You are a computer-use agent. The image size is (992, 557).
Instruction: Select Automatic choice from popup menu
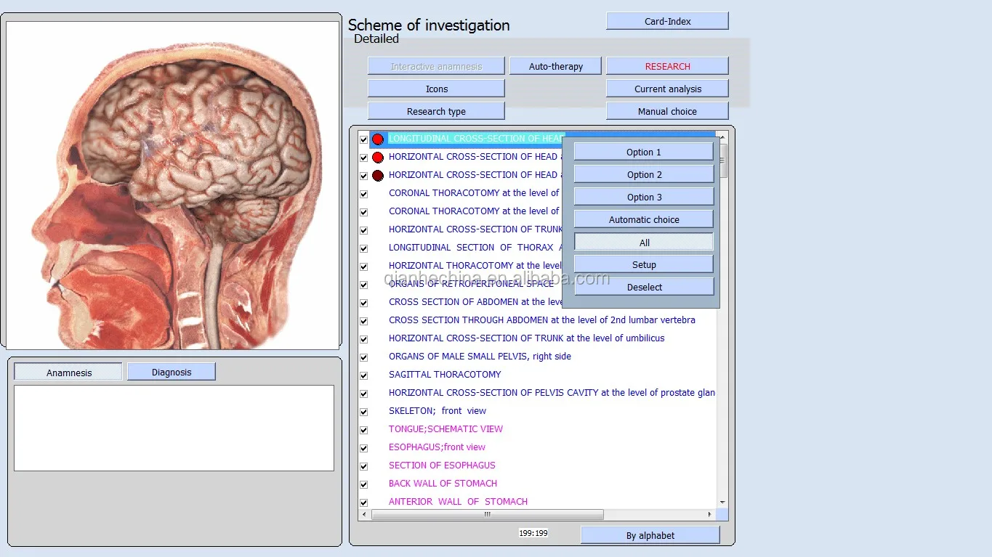(x=643, y=219)
